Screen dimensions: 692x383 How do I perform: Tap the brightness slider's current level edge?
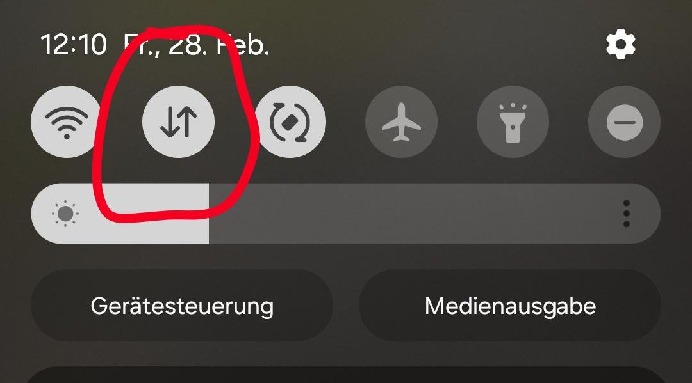[x=209, y=214]
